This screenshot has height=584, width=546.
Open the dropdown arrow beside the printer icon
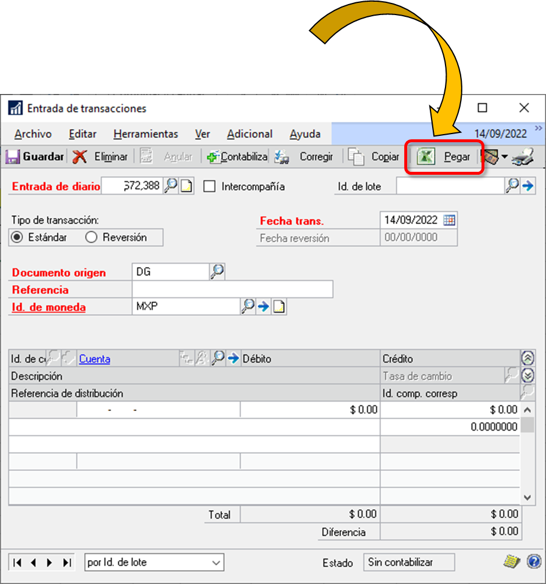pos(505,157)
